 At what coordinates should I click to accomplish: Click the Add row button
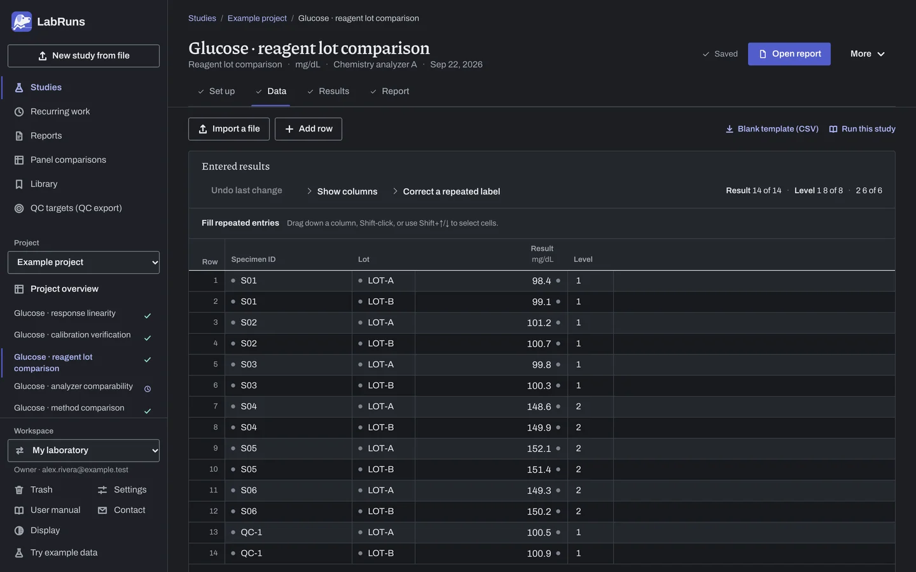pos(309,129)
